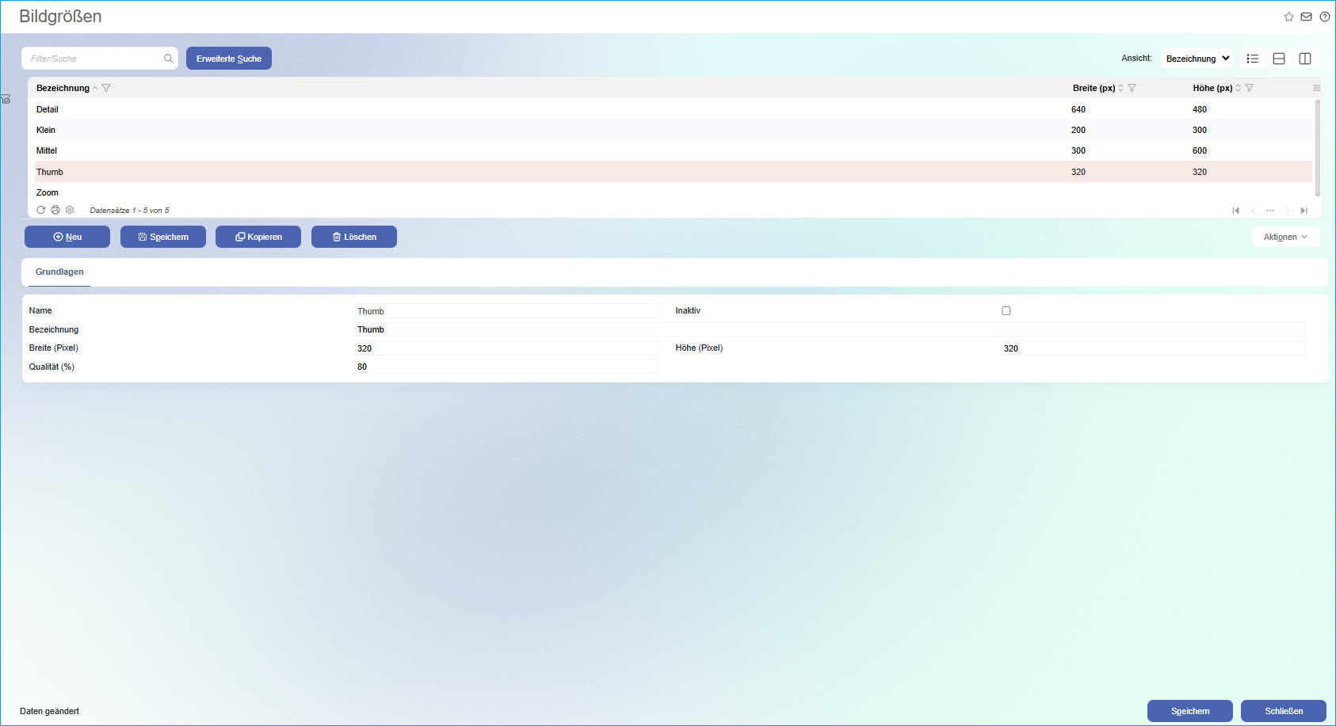Click the table's vertical scrollbar
The width and height of the screenshot is (1336, 726).
(1318, 147)
